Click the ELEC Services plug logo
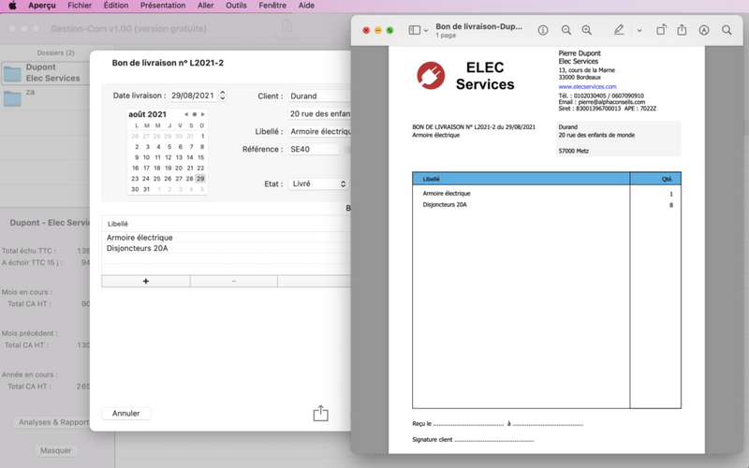This screenshot has height=468, width=749. (431, 76)
